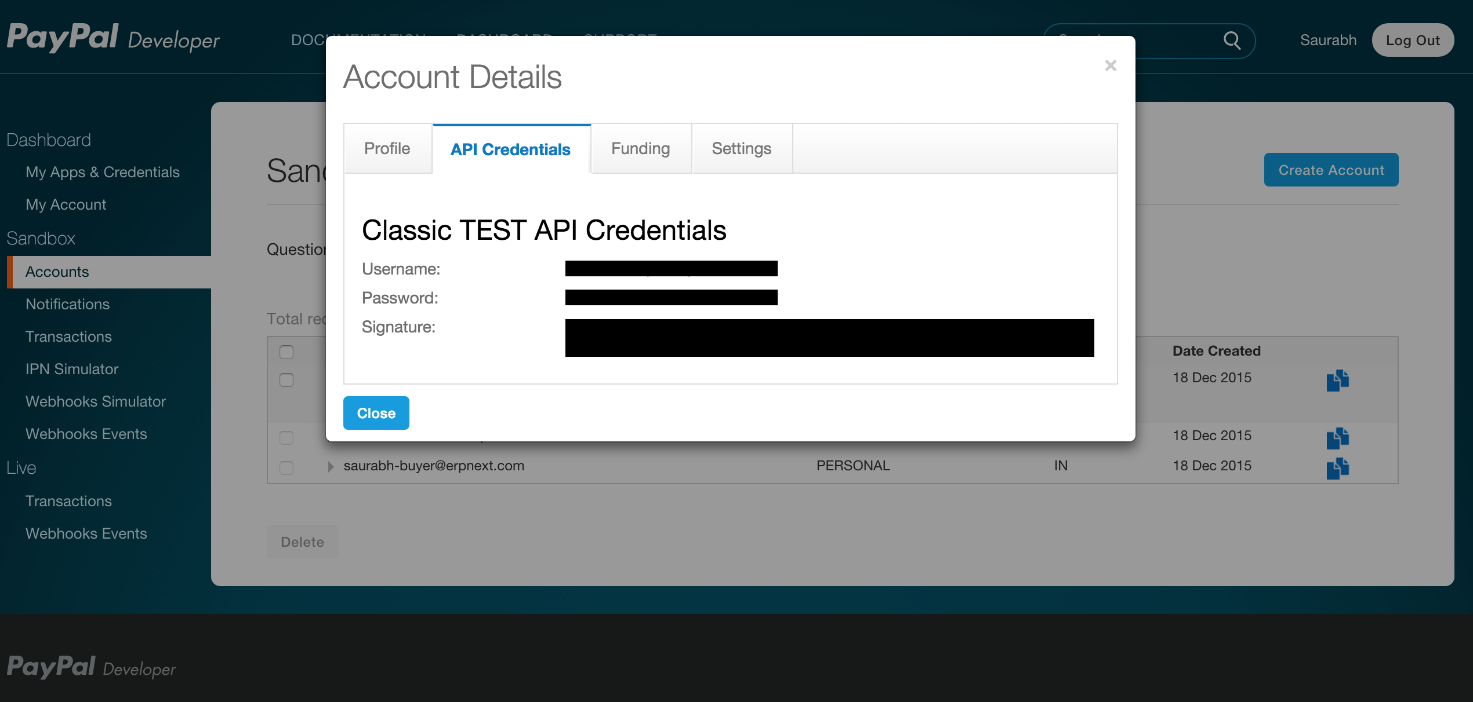This screenshot has width=1473, height=702.
Task: Click the PayPal Developer footer logo
Action: click(91, 667)
